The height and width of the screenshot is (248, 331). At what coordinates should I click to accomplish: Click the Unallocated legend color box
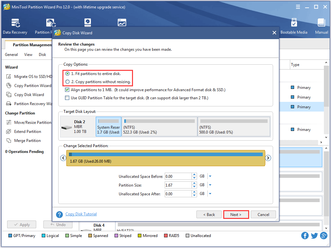[x=187, y=236]
